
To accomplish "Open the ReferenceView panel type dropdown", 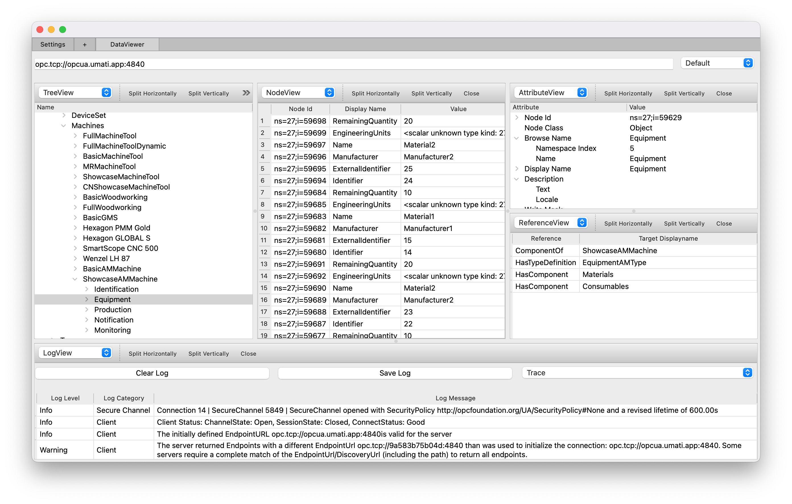I will coord(550,223).
